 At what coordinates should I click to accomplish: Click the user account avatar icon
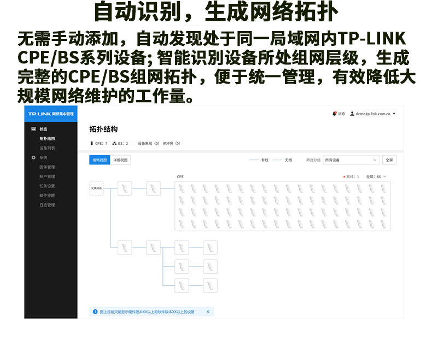click(352, 114)
